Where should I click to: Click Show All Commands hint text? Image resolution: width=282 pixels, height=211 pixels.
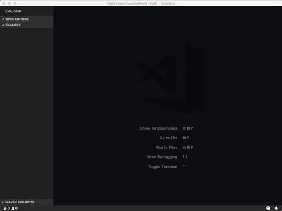[159, 128]
